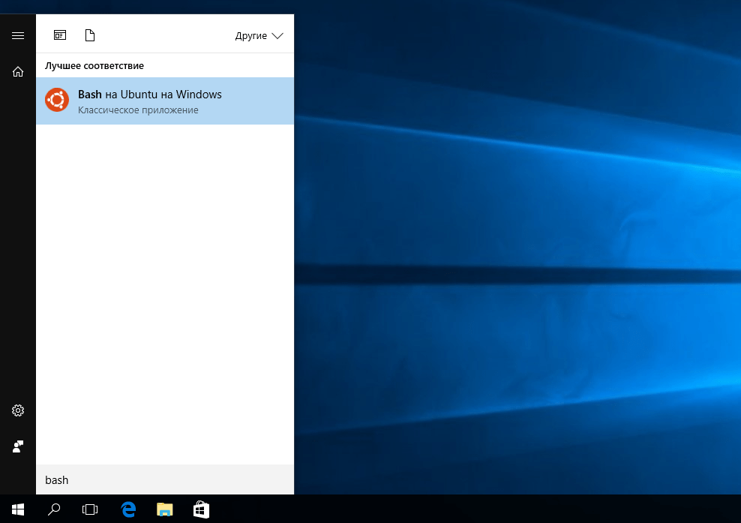Launch Bash на Ubuntu на Windows result

[165, 101]
